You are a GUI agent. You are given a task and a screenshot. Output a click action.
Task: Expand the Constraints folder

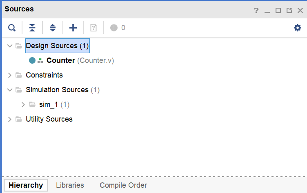[10, 75]
